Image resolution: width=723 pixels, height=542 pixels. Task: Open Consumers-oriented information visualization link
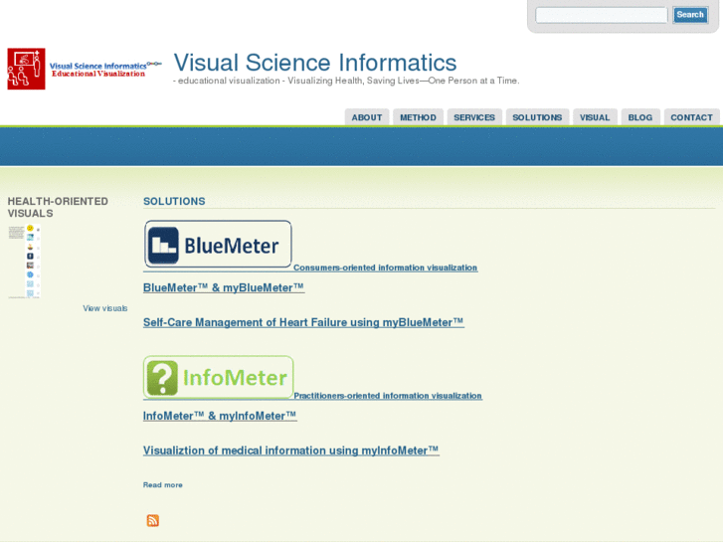(x=386, y=268)
